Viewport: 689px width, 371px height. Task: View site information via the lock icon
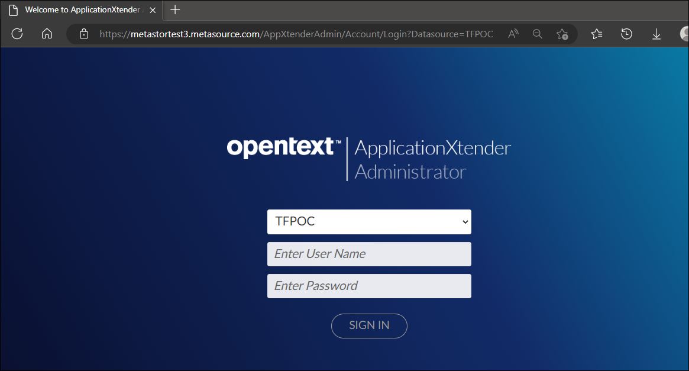(x=84, y=34)
